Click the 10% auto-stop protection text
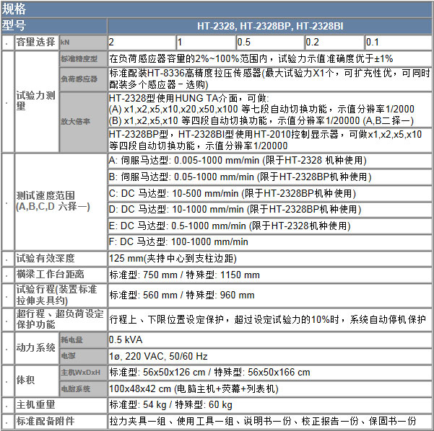Screen dimensions: 434x431 pyautogui.click(x=267, y=319)
